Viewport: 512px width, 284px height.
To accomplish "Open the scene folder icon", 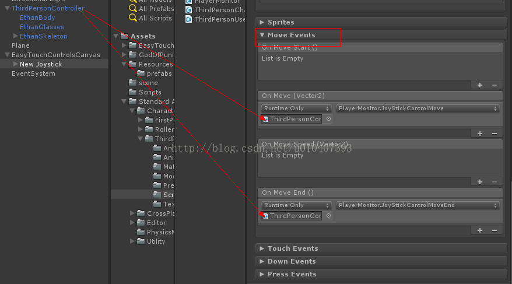I will (x=132, y=83).
